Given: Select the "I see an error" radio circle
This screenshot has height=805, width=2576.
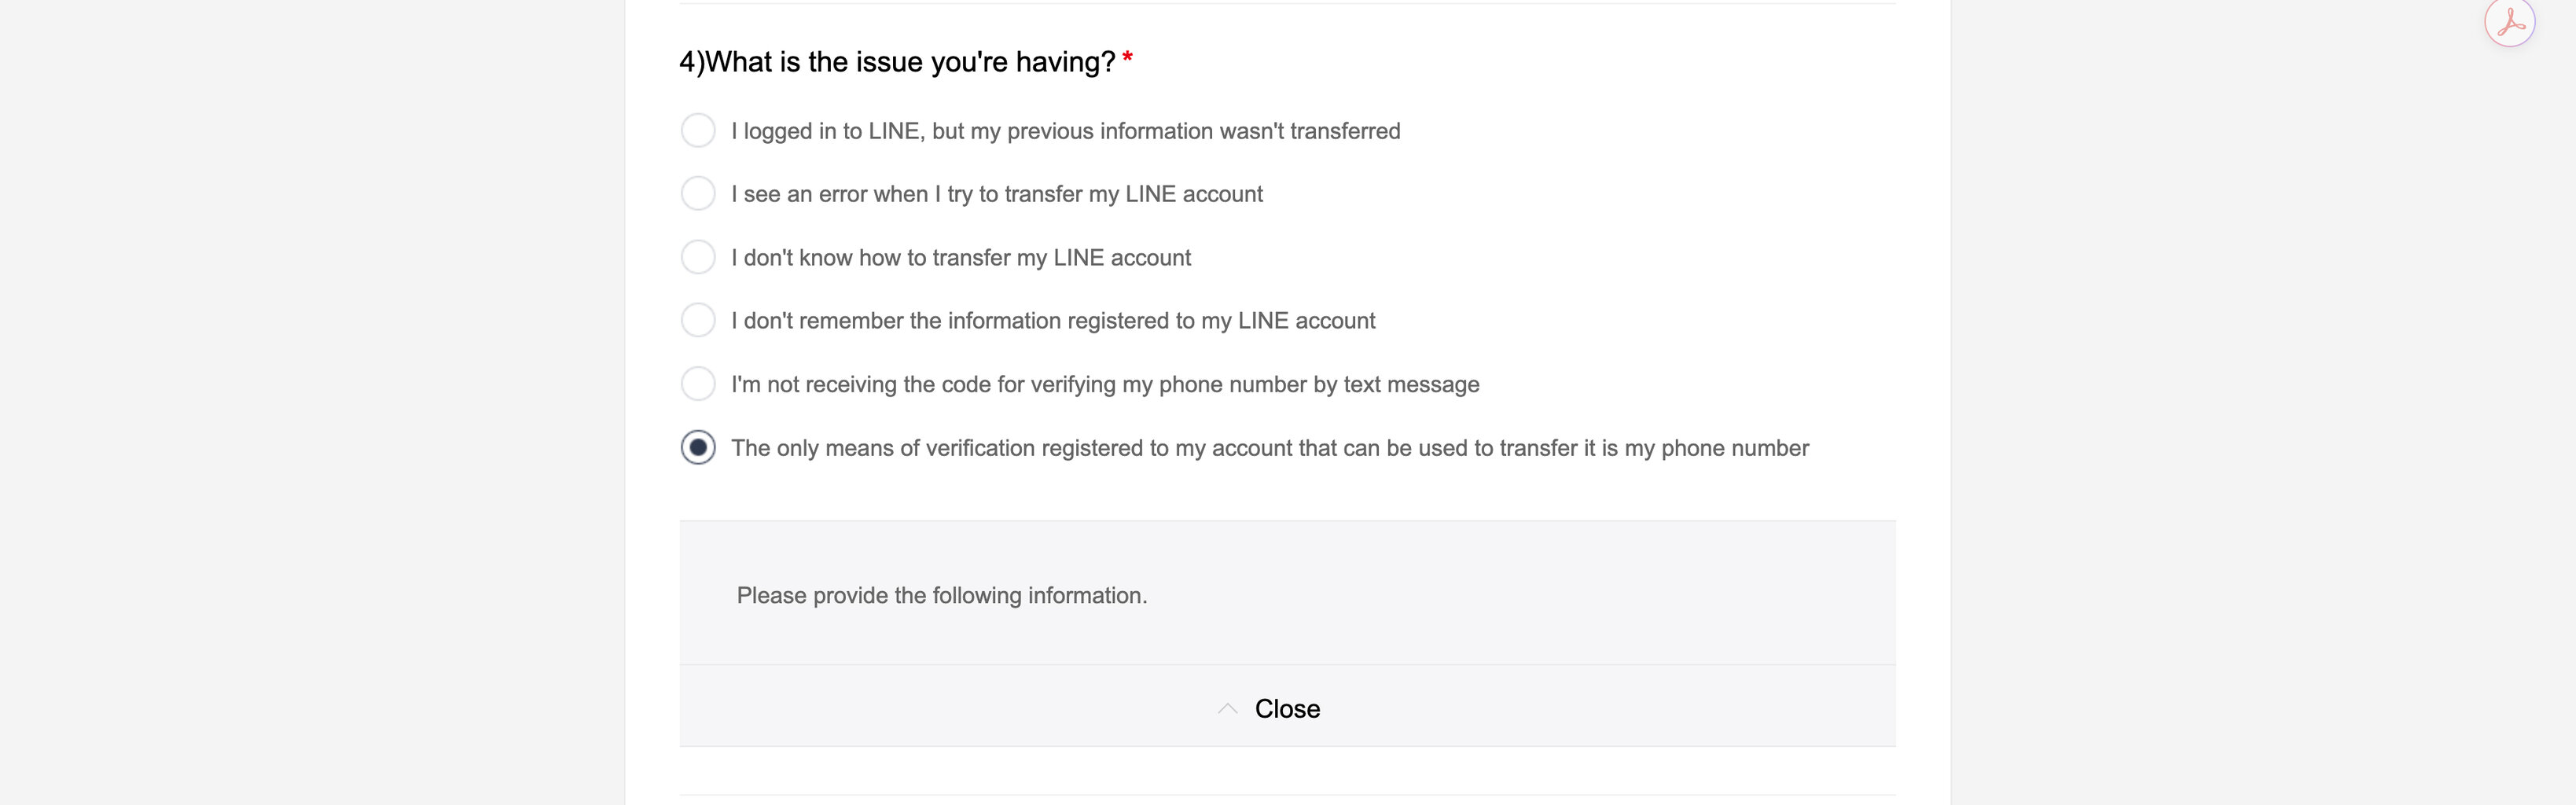Looking at the screenshot, I should click(698, 193).
